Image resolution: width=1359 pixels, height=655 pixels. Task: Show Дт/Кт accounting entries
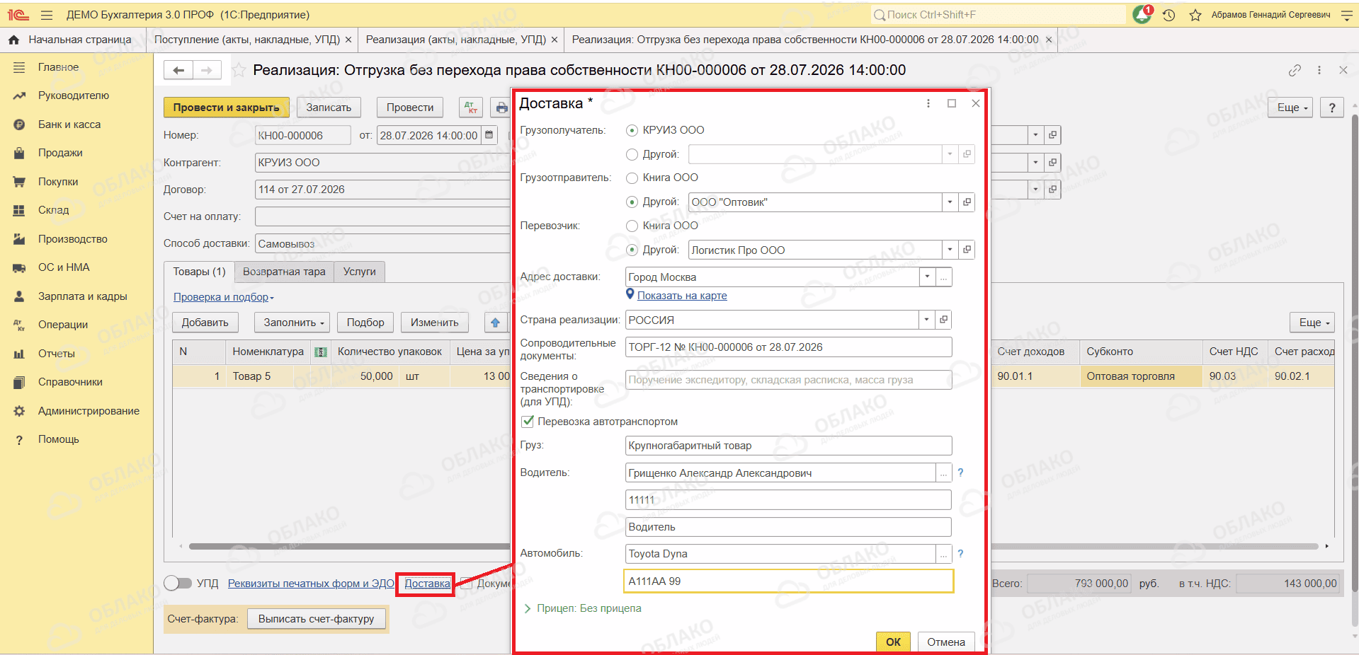click(471, 108)
